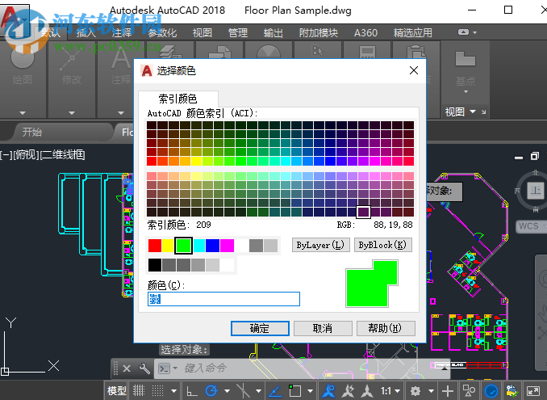
Task: Click the annotation scale triangle icon
Action: [x=366, y=390]
